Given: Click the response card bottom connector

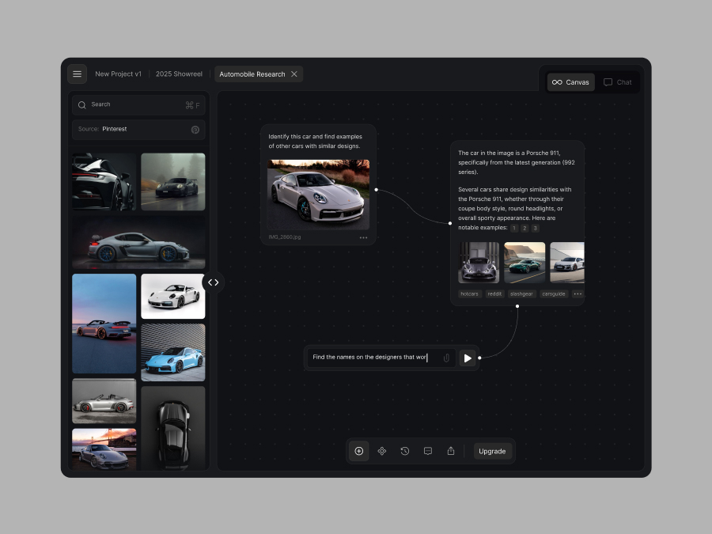Looking at the screenshot, I should pos(517,306).
